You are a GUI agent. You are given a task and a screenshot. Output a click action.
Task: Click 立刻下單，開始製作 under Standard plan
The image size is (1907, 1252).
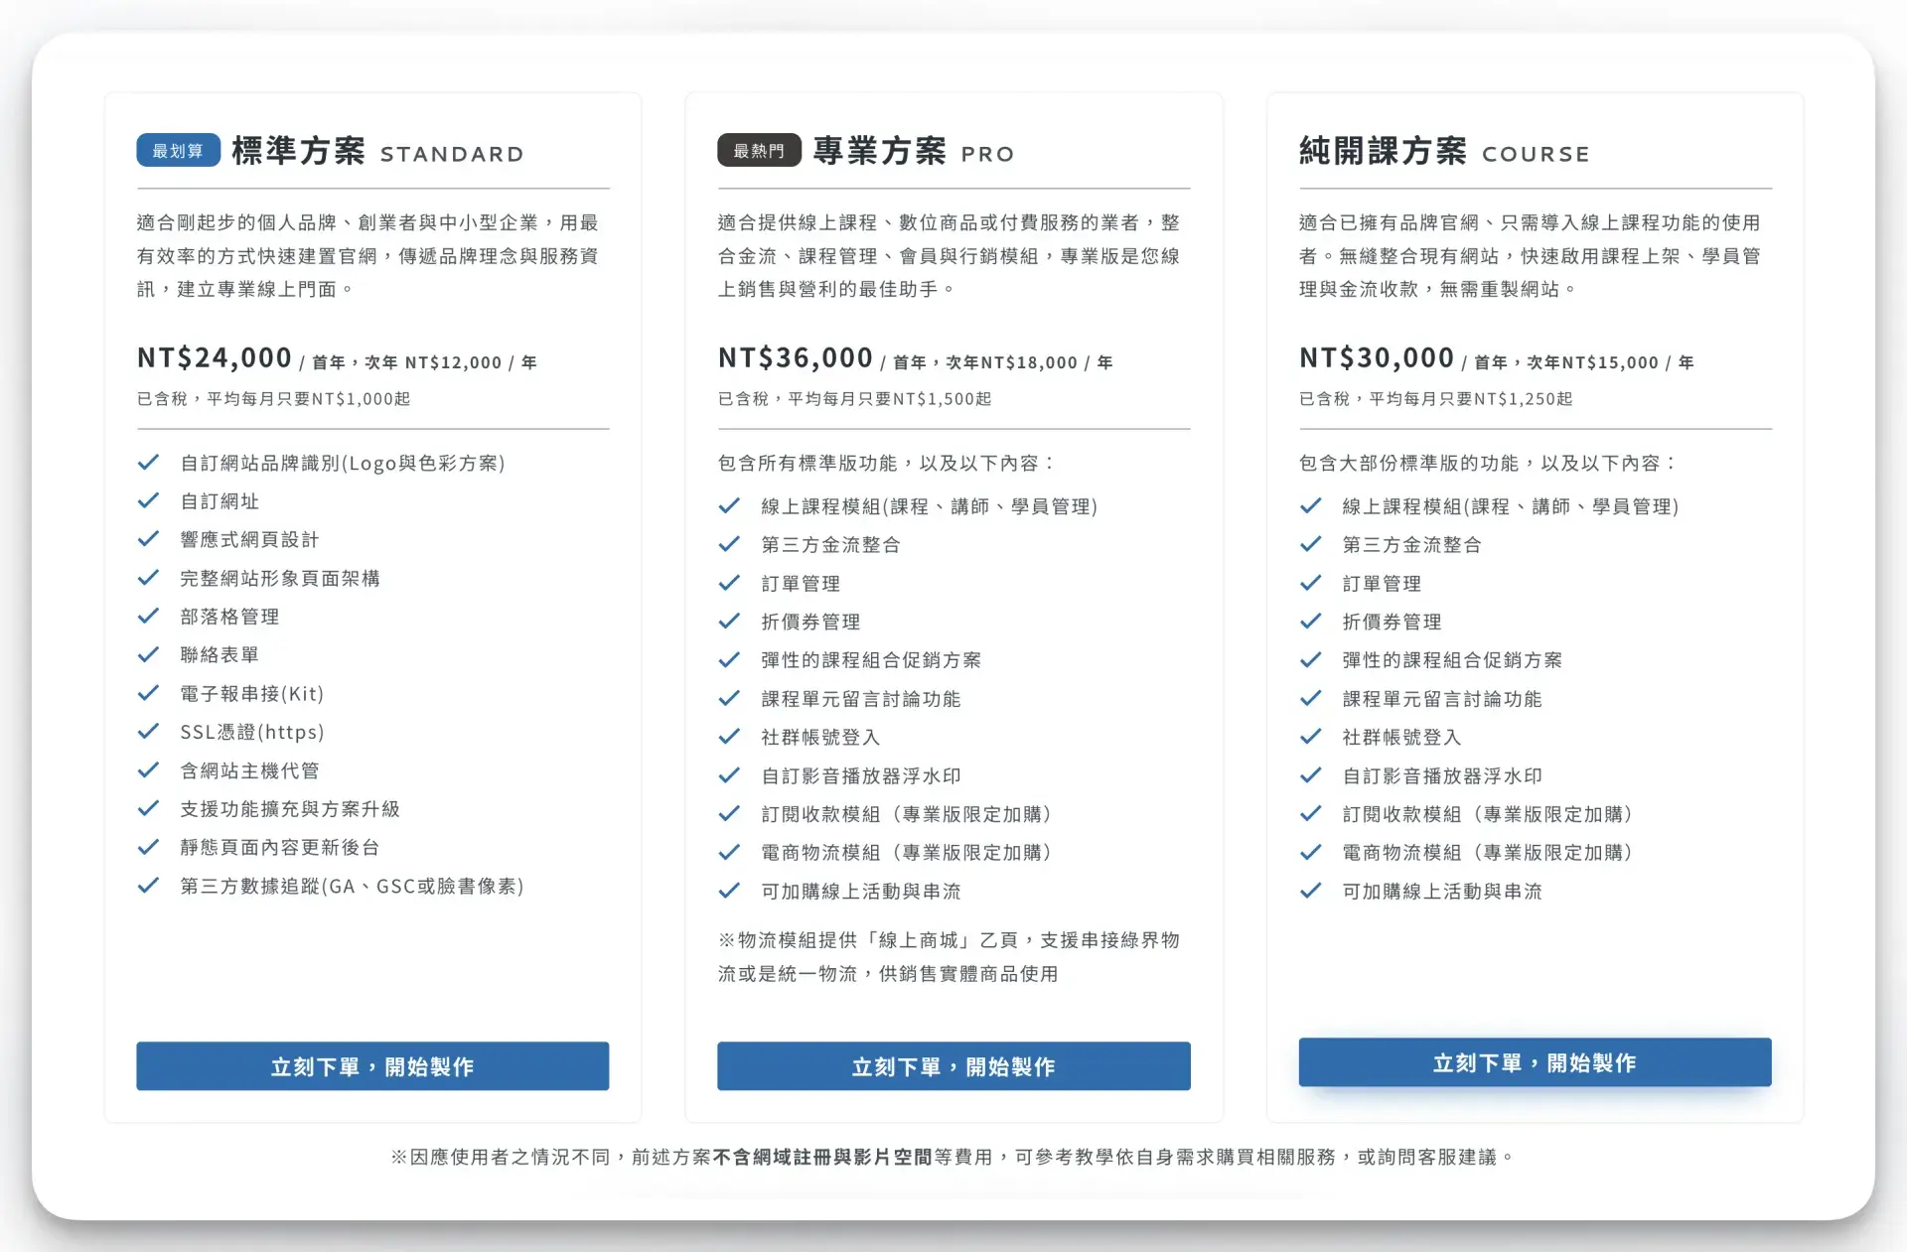[372, 1066]
